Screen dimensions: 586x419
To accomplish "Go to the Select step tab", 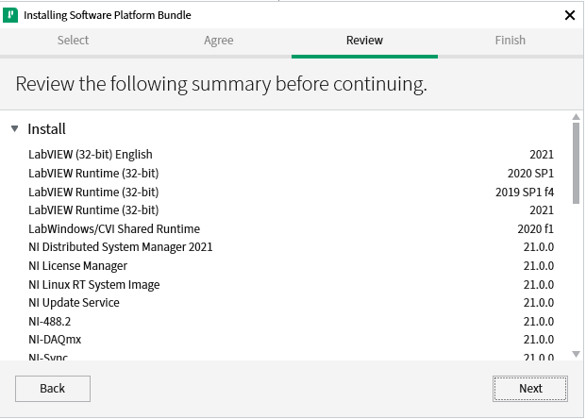I will coord(73,41).
